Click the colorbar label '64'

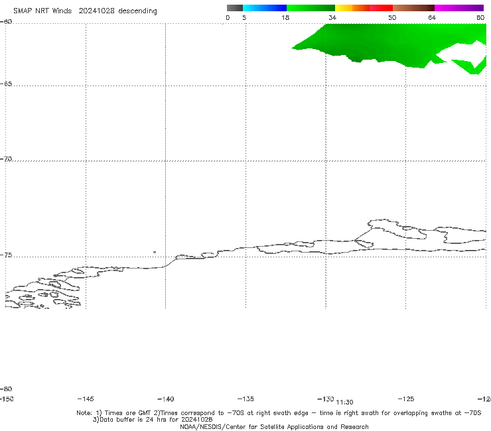pos(432,17)
